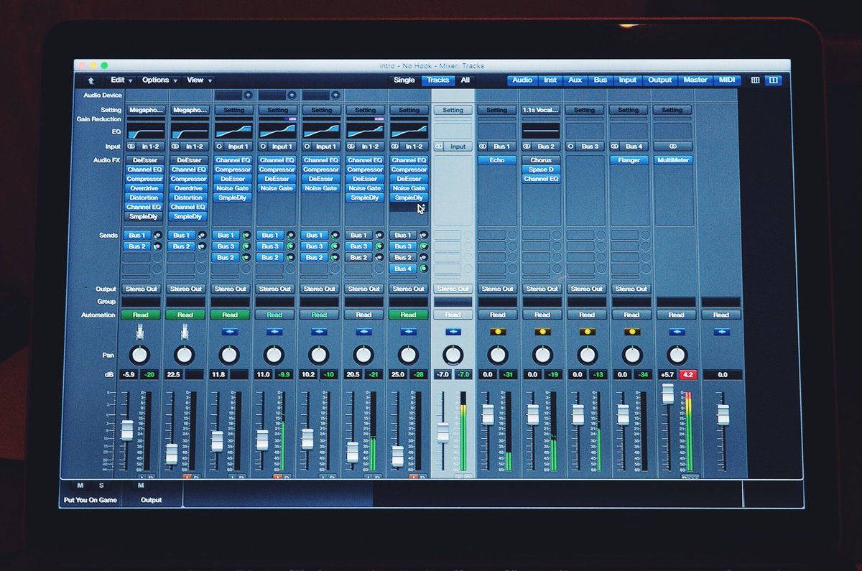
Task: Open the Bus 3 input slot
Action: 590,147
